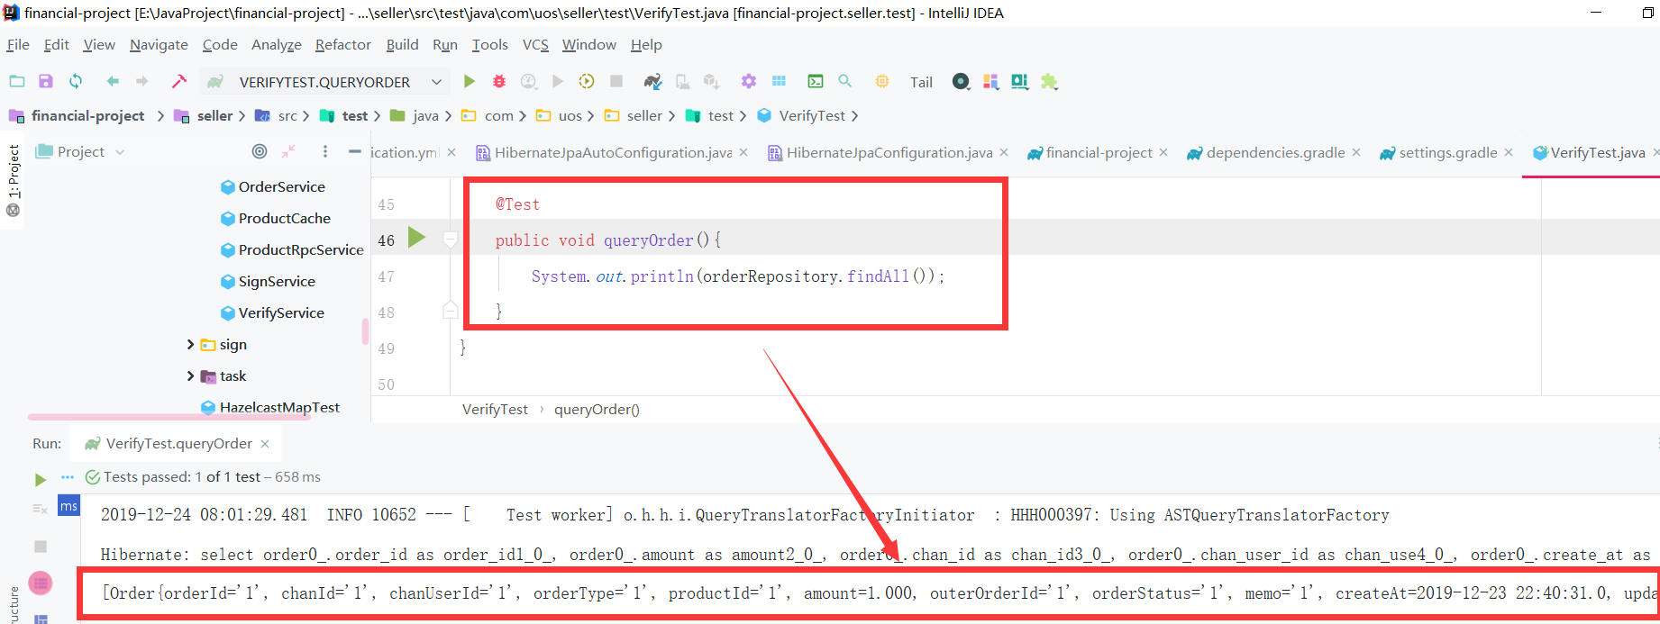Open the blue ellipsis menu in Run panel
This screenshot has width=1660, height=624.
click(x=68, y=477)
